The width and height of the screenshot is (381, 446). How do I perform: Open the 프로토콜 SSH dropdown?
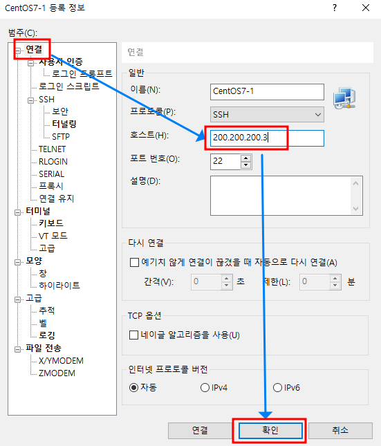267,114
